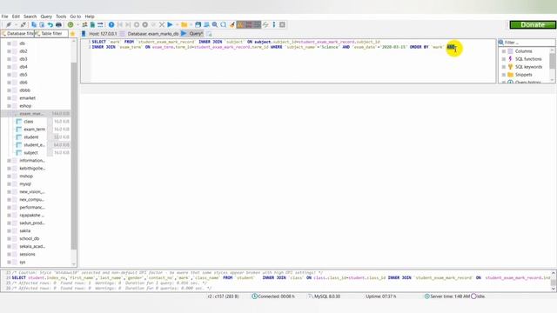Select the student_e... table in tree
557x313 pixels.
pyautogui.click(x=34, y=145)
